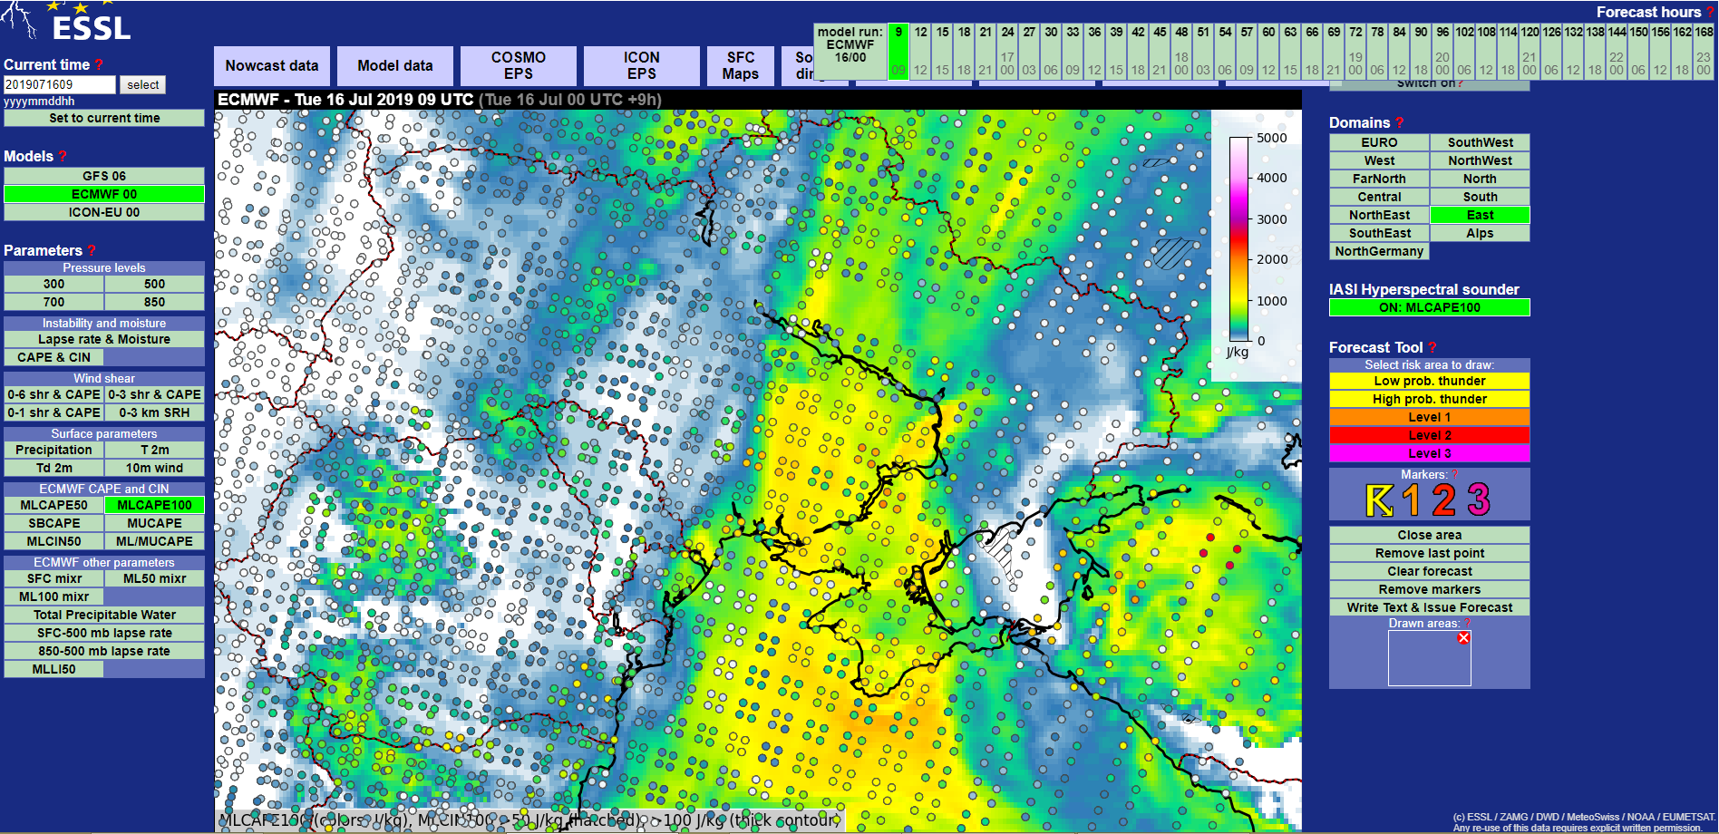Open the ESSL logo home link
This screenshot has height=834, width=1719.
[x=67, y=22]
